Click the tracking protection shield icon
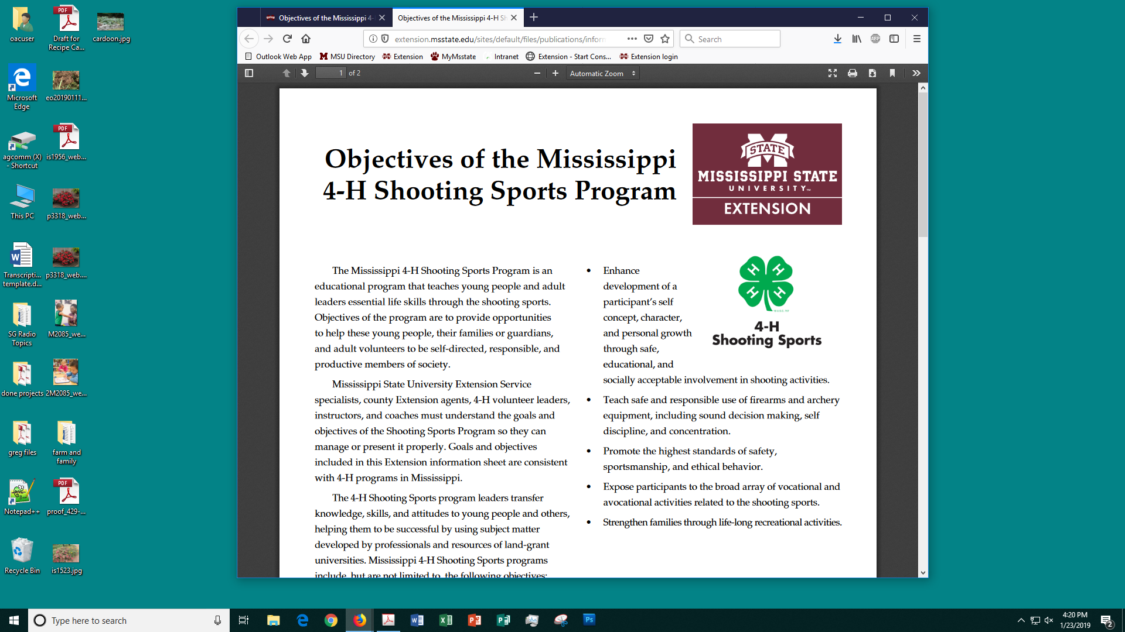 pos(385,39)
